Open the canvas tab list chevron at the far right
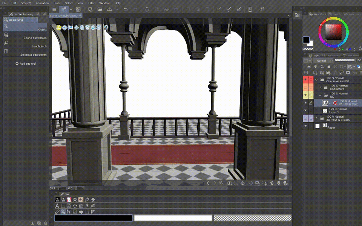This screenshot has width=362, height=226. (x=289, y=16)
